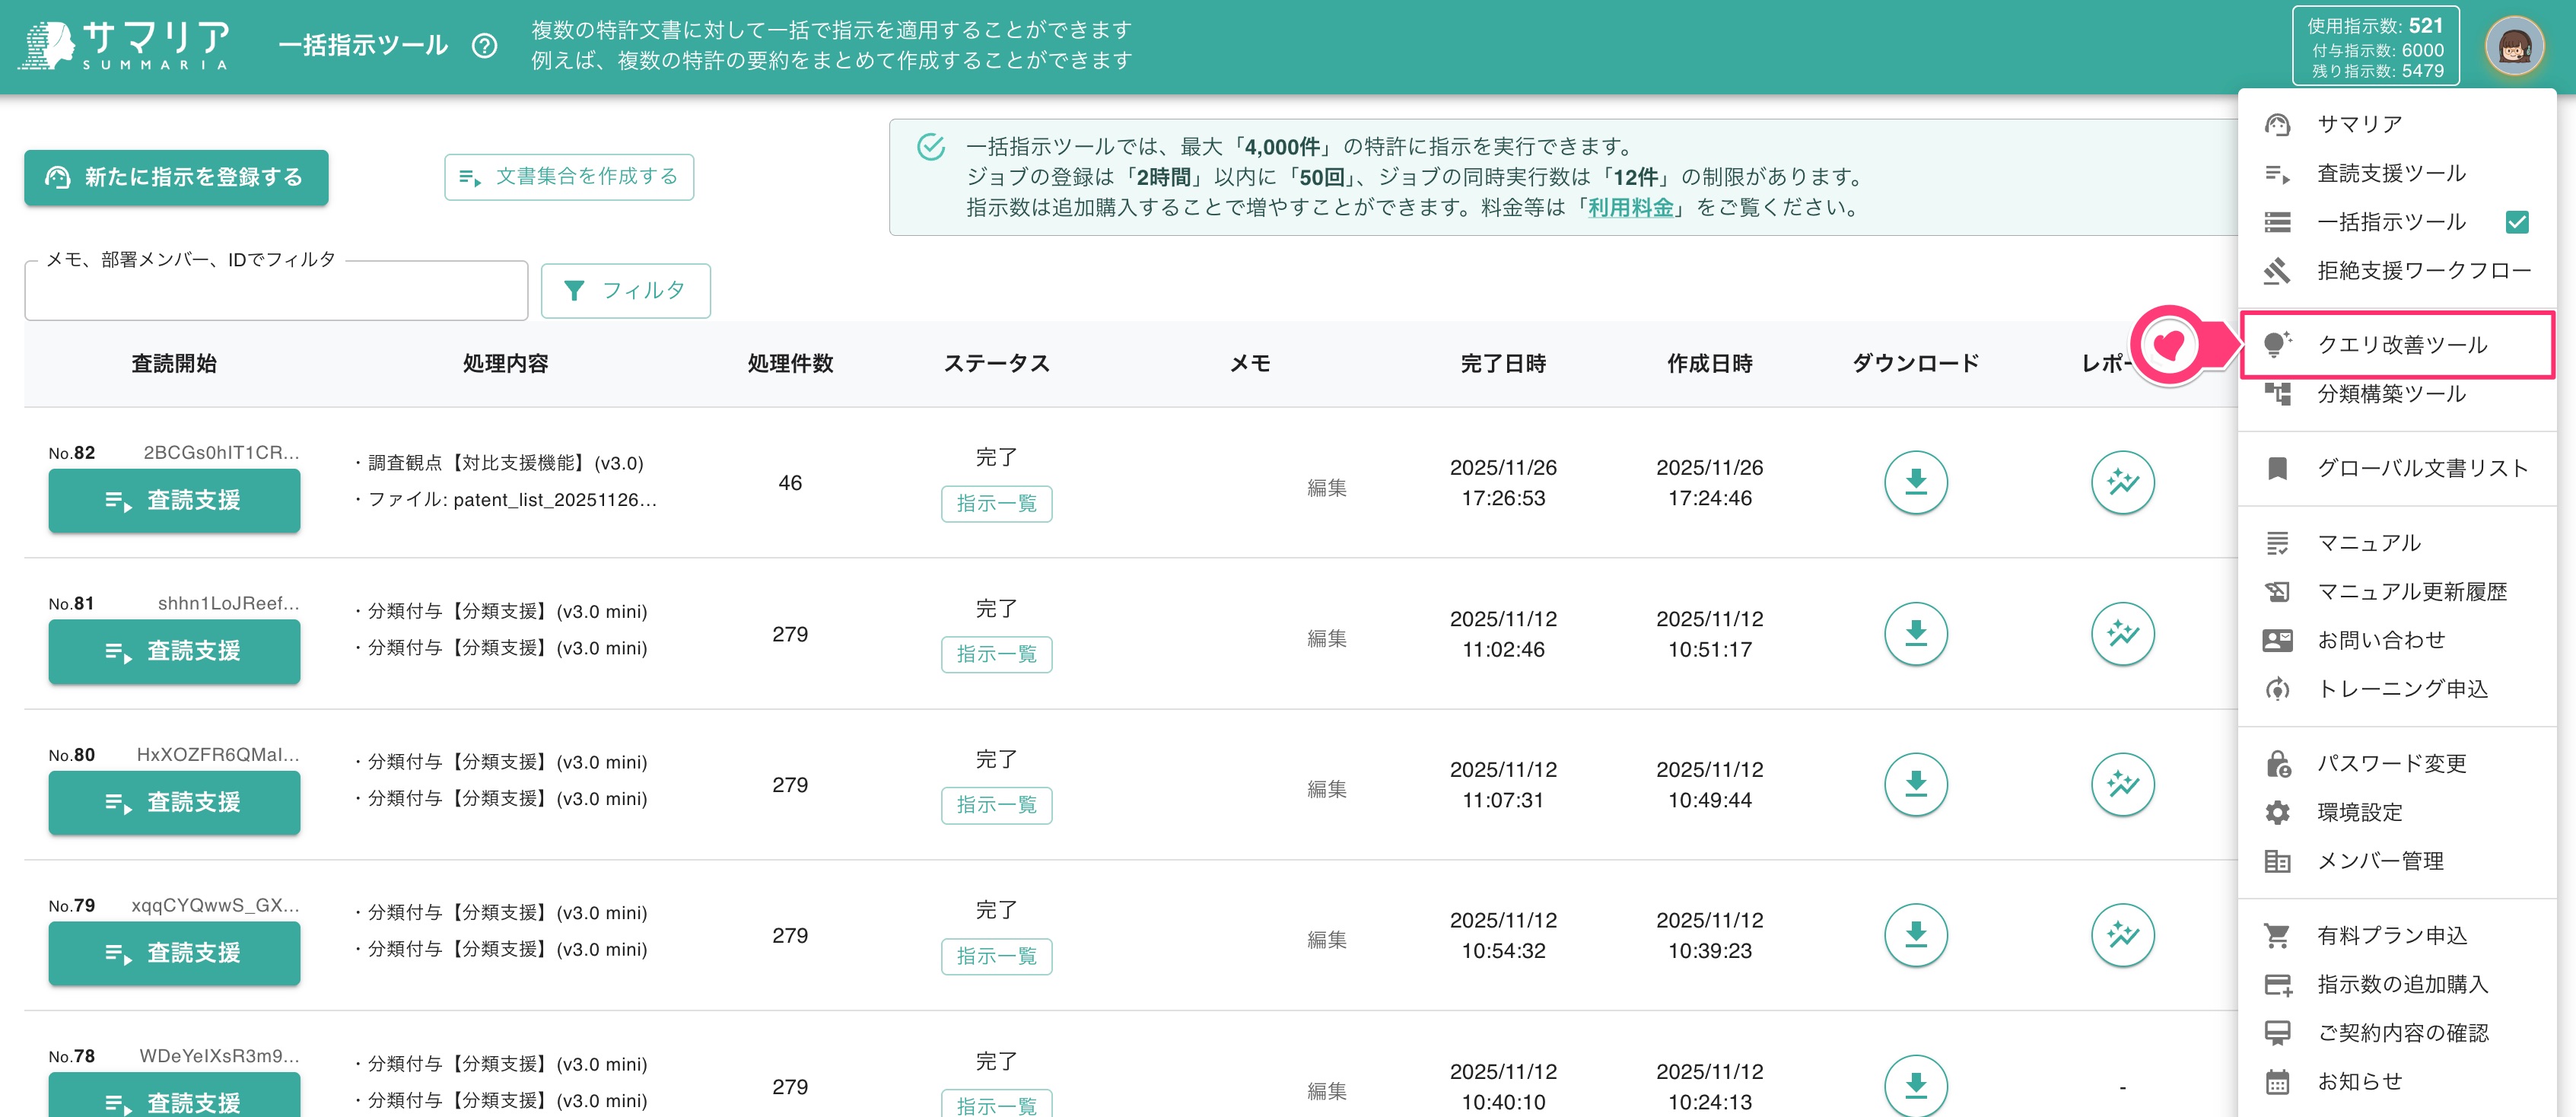The height and width of the screenshot is (1117, 2576).
Task: Start 査読支援 for job No.82
Action: coord(174,501)
